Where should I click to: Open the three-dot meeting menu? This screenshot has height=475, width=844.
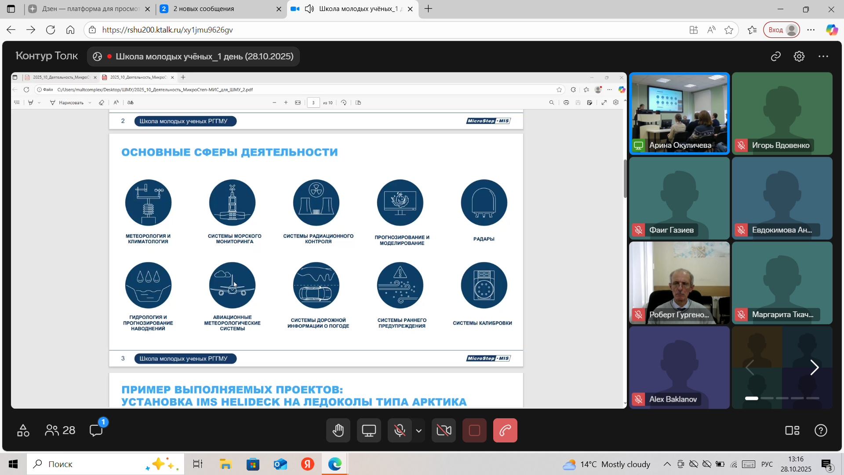click(823, 56)
